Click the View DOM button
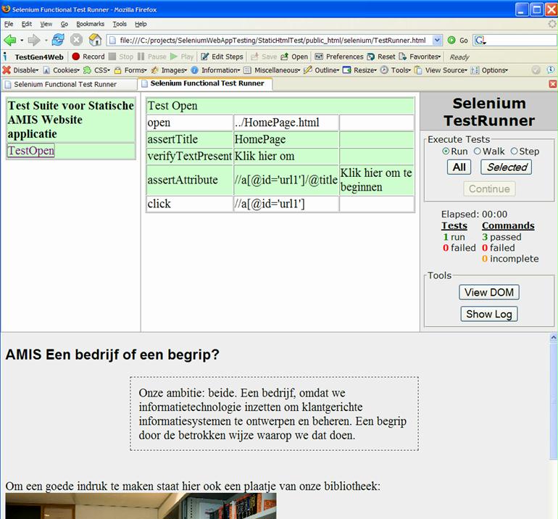Viewport: 558px width, 519px height. click(488, 292)
